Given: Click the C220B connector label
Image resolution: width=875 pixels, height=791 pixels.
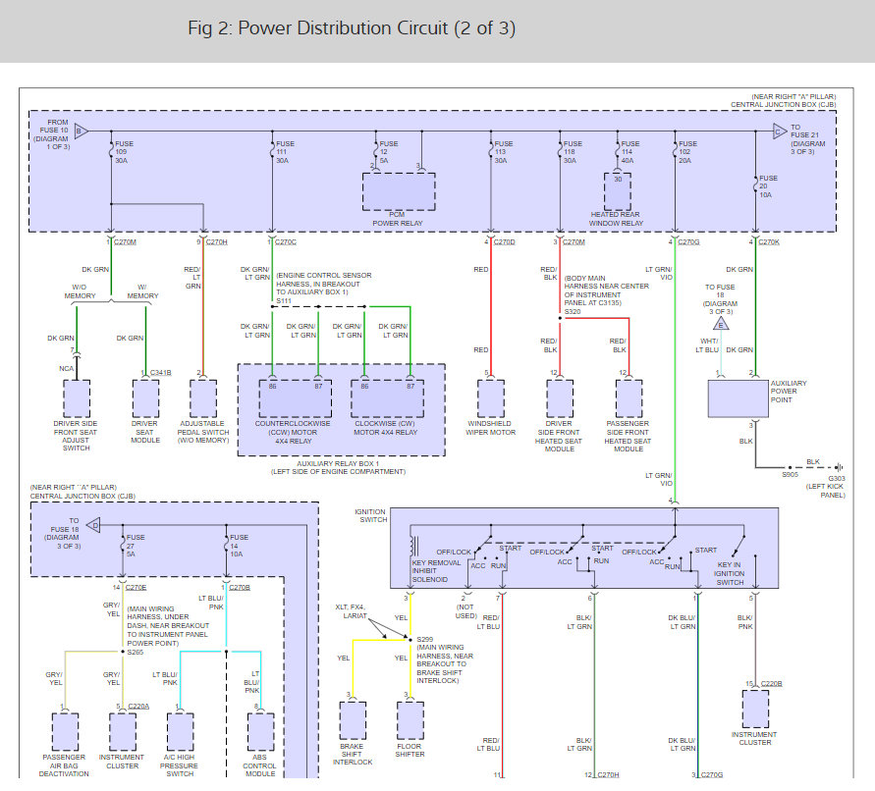Looking at the screenshot, I should click(771, 683).
